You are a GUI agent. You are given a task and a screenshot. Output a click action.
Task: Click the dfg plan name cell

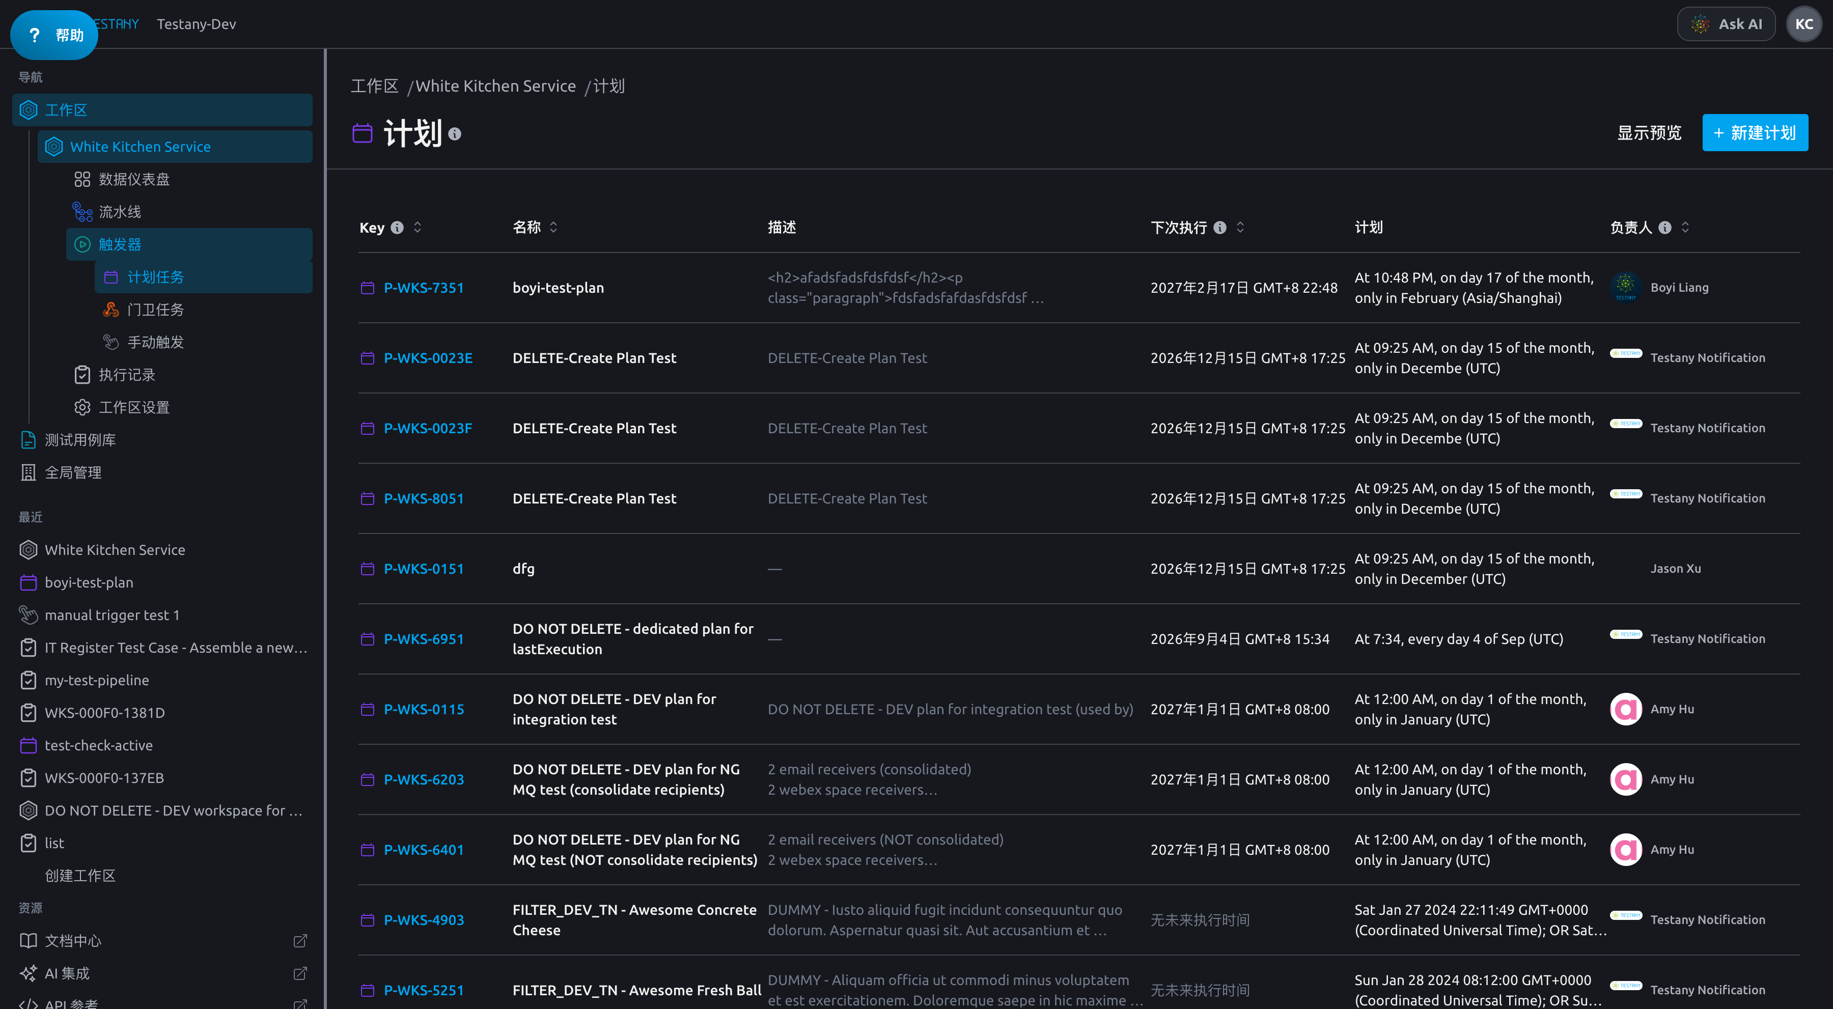coord(524,569)
